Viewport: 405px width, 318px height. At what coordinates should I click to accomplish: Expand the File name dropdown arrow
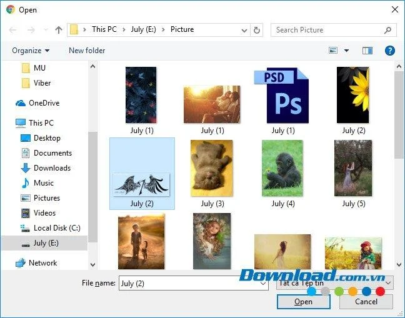click(263, 284)
